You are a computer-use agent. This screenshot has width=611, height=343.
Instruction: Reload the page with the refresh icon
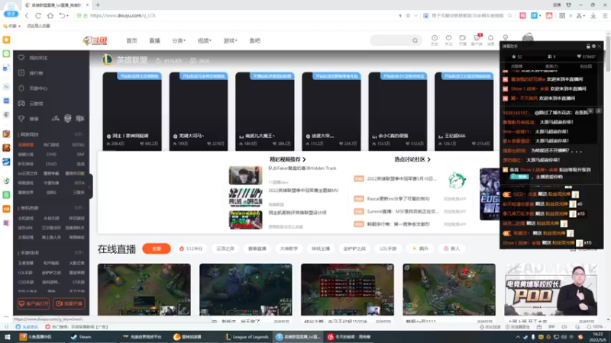(x=38, y=15)
